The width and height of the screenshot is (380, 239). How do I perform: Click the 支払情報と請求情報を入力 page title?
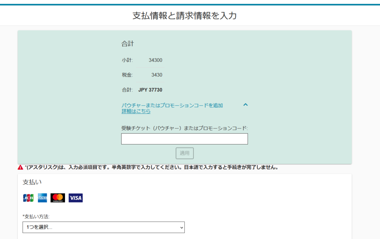pyautogui.click(x=184, y=16)
